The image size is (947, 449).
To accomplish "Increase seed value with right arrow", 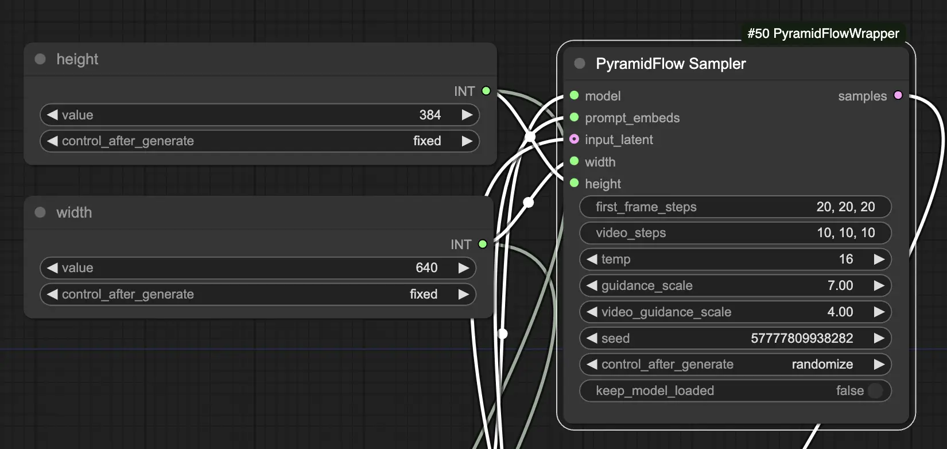I will click(879, 338).
